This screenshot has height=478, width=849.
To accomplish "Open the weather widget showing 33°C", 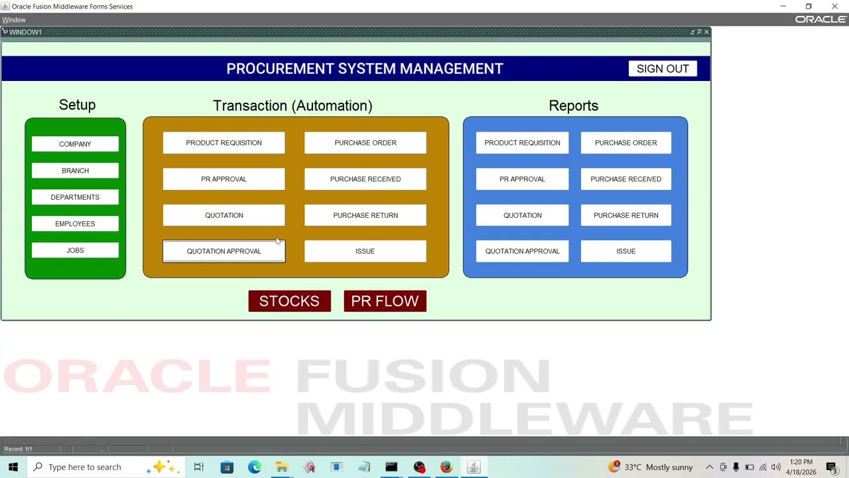I will pos(651,467).
